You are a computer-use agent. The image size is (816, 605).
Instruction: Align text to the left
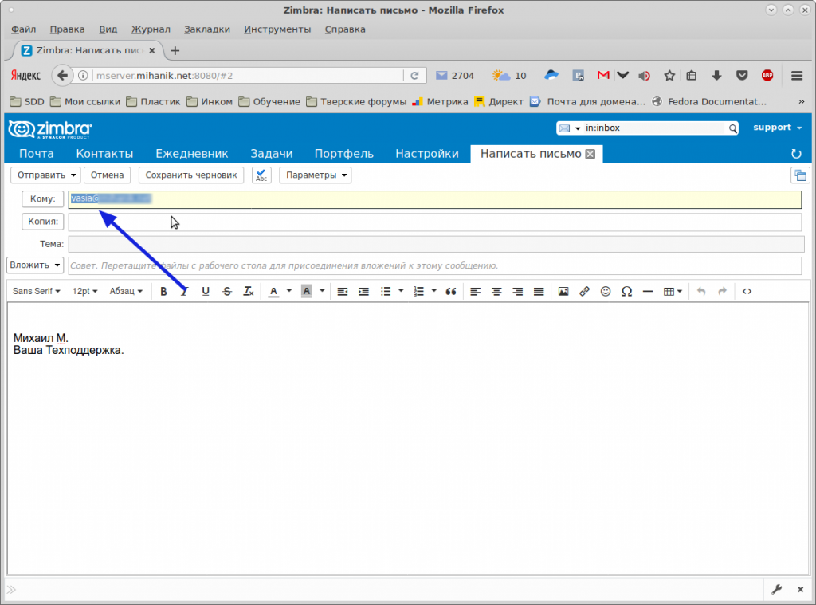pyautogui.click(x=475, y=292)
